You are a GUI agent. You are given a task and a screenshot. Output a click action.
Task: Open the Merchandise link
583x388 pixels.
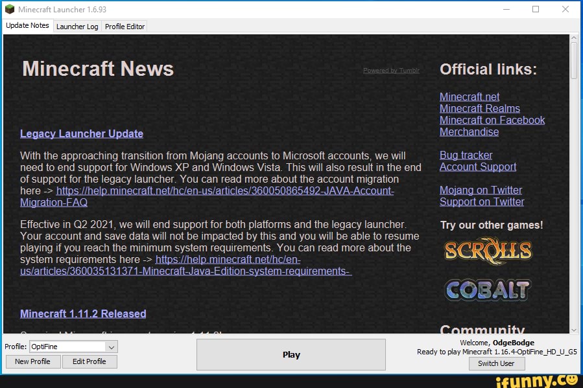click(469, 131)
